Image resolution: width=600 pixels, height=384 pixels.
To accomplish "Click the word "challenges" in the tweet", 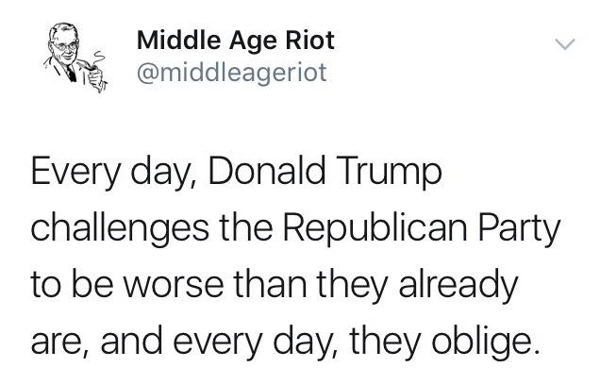I will [120, 227].
